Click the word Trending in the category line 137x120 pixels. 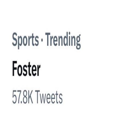coord(63,40)
